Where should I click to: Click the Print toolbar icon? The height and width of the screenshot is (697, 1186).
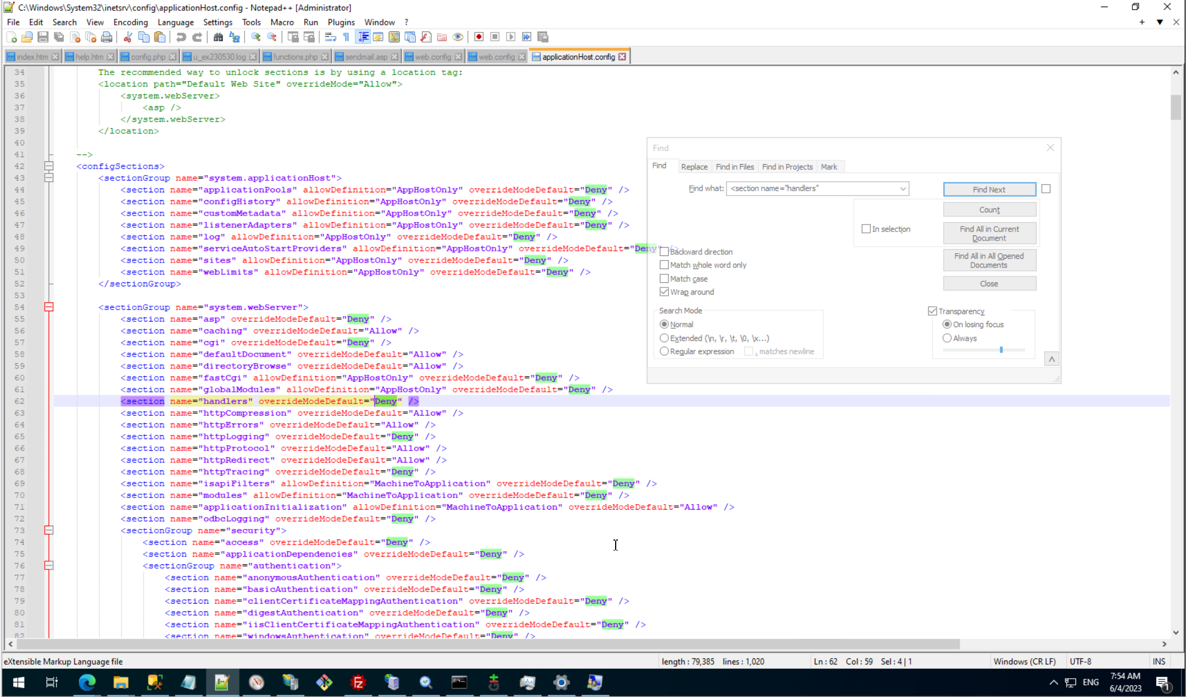tap(107, 37)
